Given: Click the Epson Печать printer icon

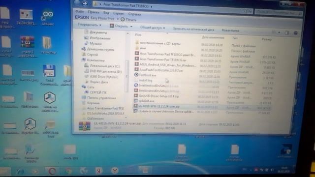Looking at the screenshot, I should (x=123, y=19).
